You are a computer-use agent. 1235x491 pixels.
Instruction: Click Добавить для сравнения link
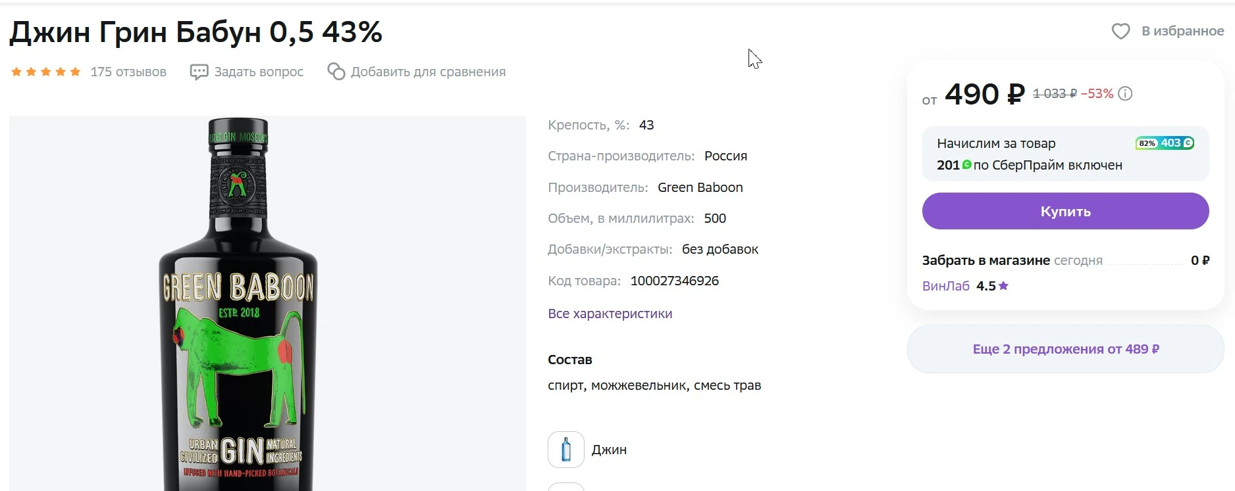point(428,72)
